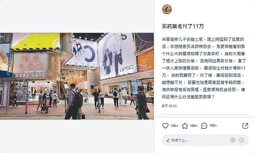This screenshot has width=255, height=153.
Task: Like the post with the heart icon
Action: click(165, 126)
